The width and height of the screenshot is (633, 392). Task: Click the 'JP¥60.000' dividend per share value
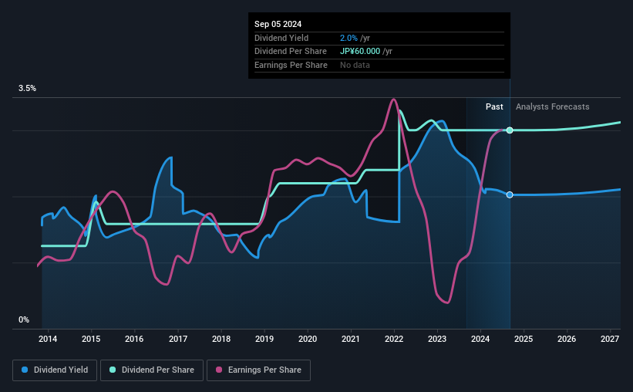[x=360, y=52]
